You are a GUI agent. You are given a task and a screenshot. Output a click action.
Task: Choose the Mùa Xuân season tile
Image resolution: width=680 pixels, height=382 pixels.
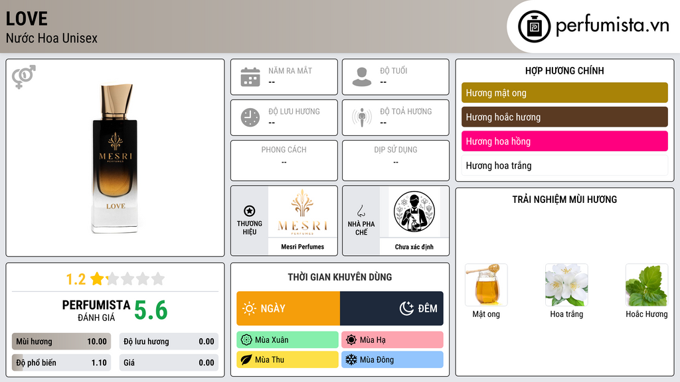(288, 340)
